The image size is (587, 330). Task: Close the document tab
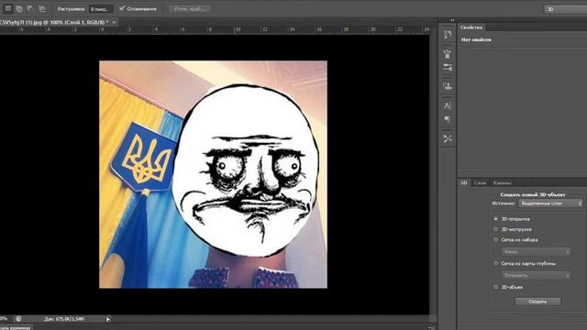(x=114, y=22)
